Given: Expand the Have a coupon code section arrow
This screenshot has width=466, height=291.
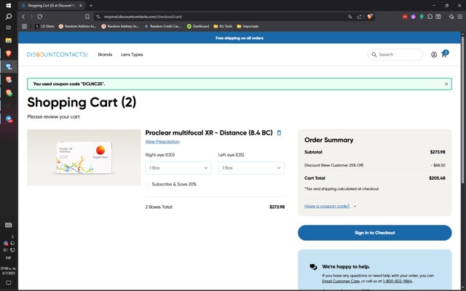Looking at the screenshot, I should click(355, 207).
